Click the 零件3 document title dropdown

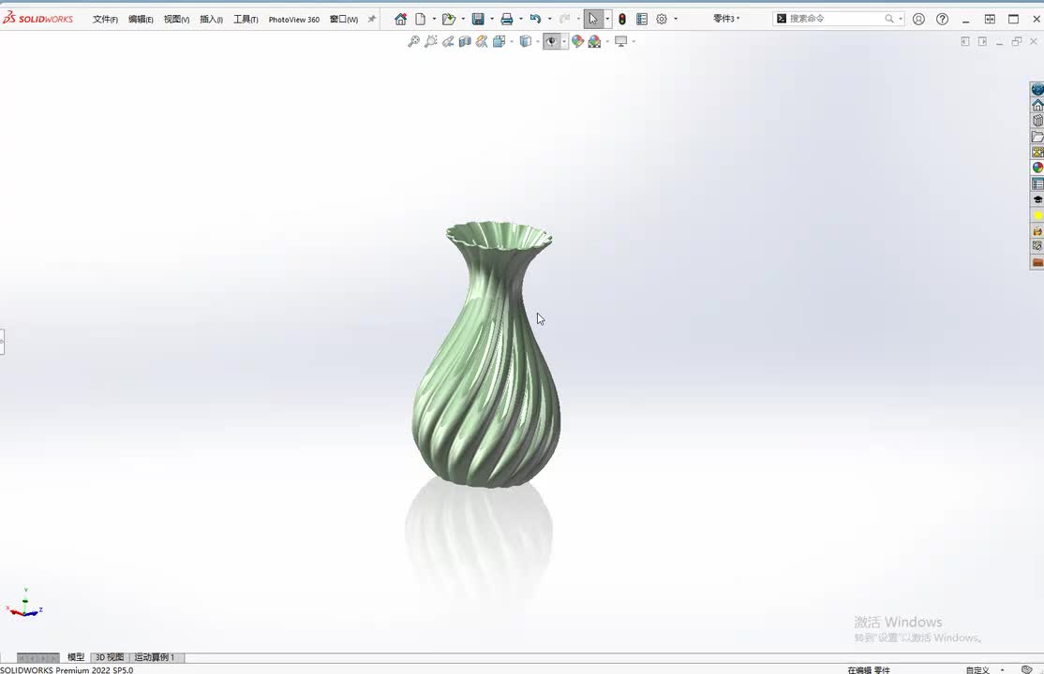[x=725, y=19]
